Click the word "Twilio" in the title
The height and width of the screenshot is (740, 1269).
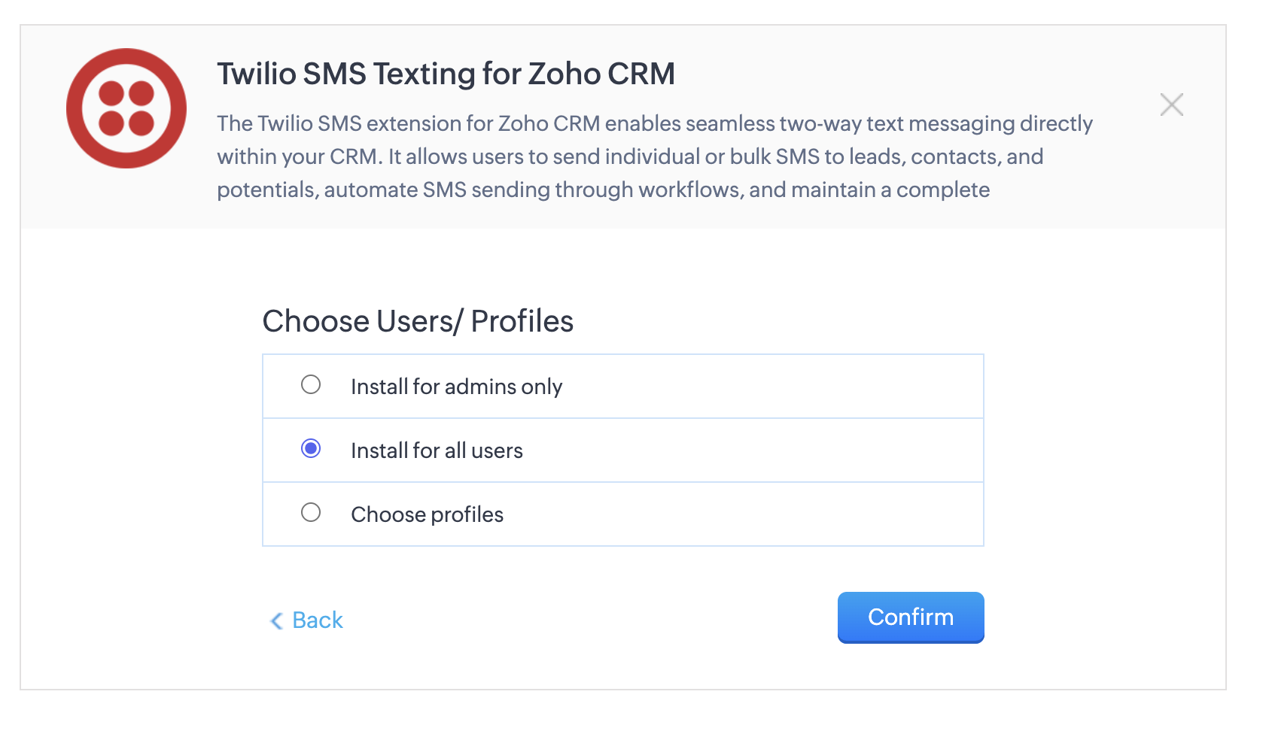[x=257, y=74]
